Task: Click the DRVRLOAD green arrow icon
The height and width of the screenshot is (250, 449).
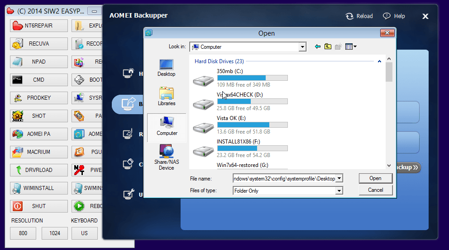Action: (19, 170)
